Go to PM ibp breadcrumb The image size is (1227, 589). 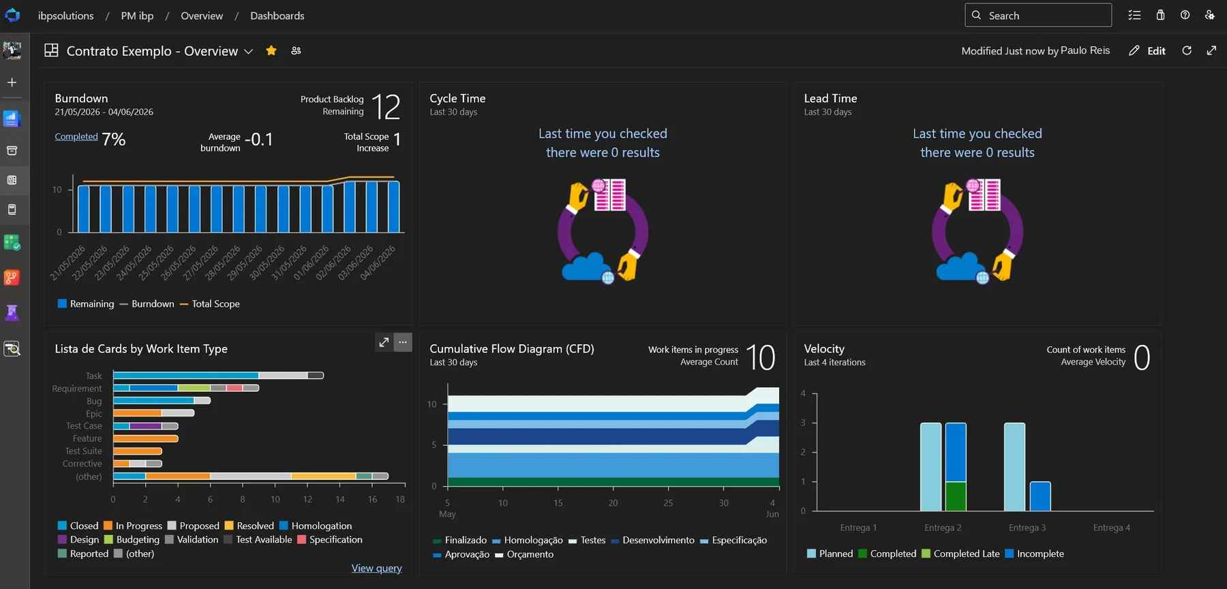(x=137, y=16)
